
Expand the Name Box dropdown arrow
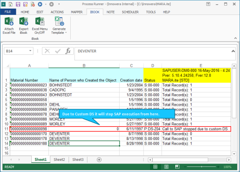[x=30, y=51]
